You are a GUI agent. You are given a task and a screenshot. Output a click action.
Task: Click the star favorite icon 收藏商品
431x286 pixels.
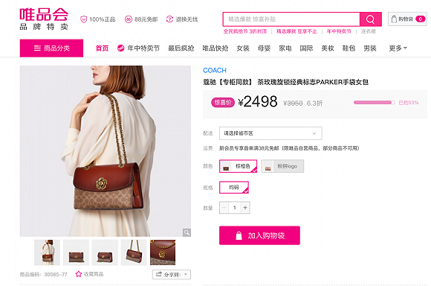tap(79, 274)
